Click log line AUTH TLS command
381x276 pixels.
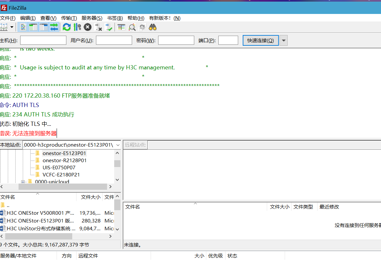coord(25,105)
